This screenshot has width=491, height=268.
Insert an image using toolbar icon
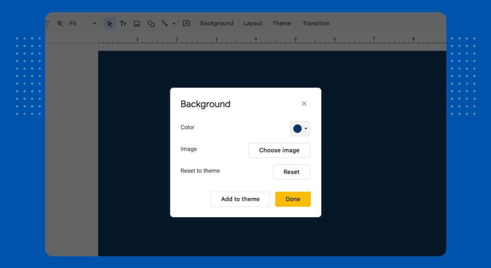137,24
